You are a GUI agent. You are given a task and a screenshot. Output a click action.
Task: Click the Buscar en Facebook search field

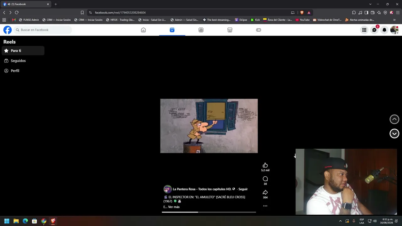(43, 30)
